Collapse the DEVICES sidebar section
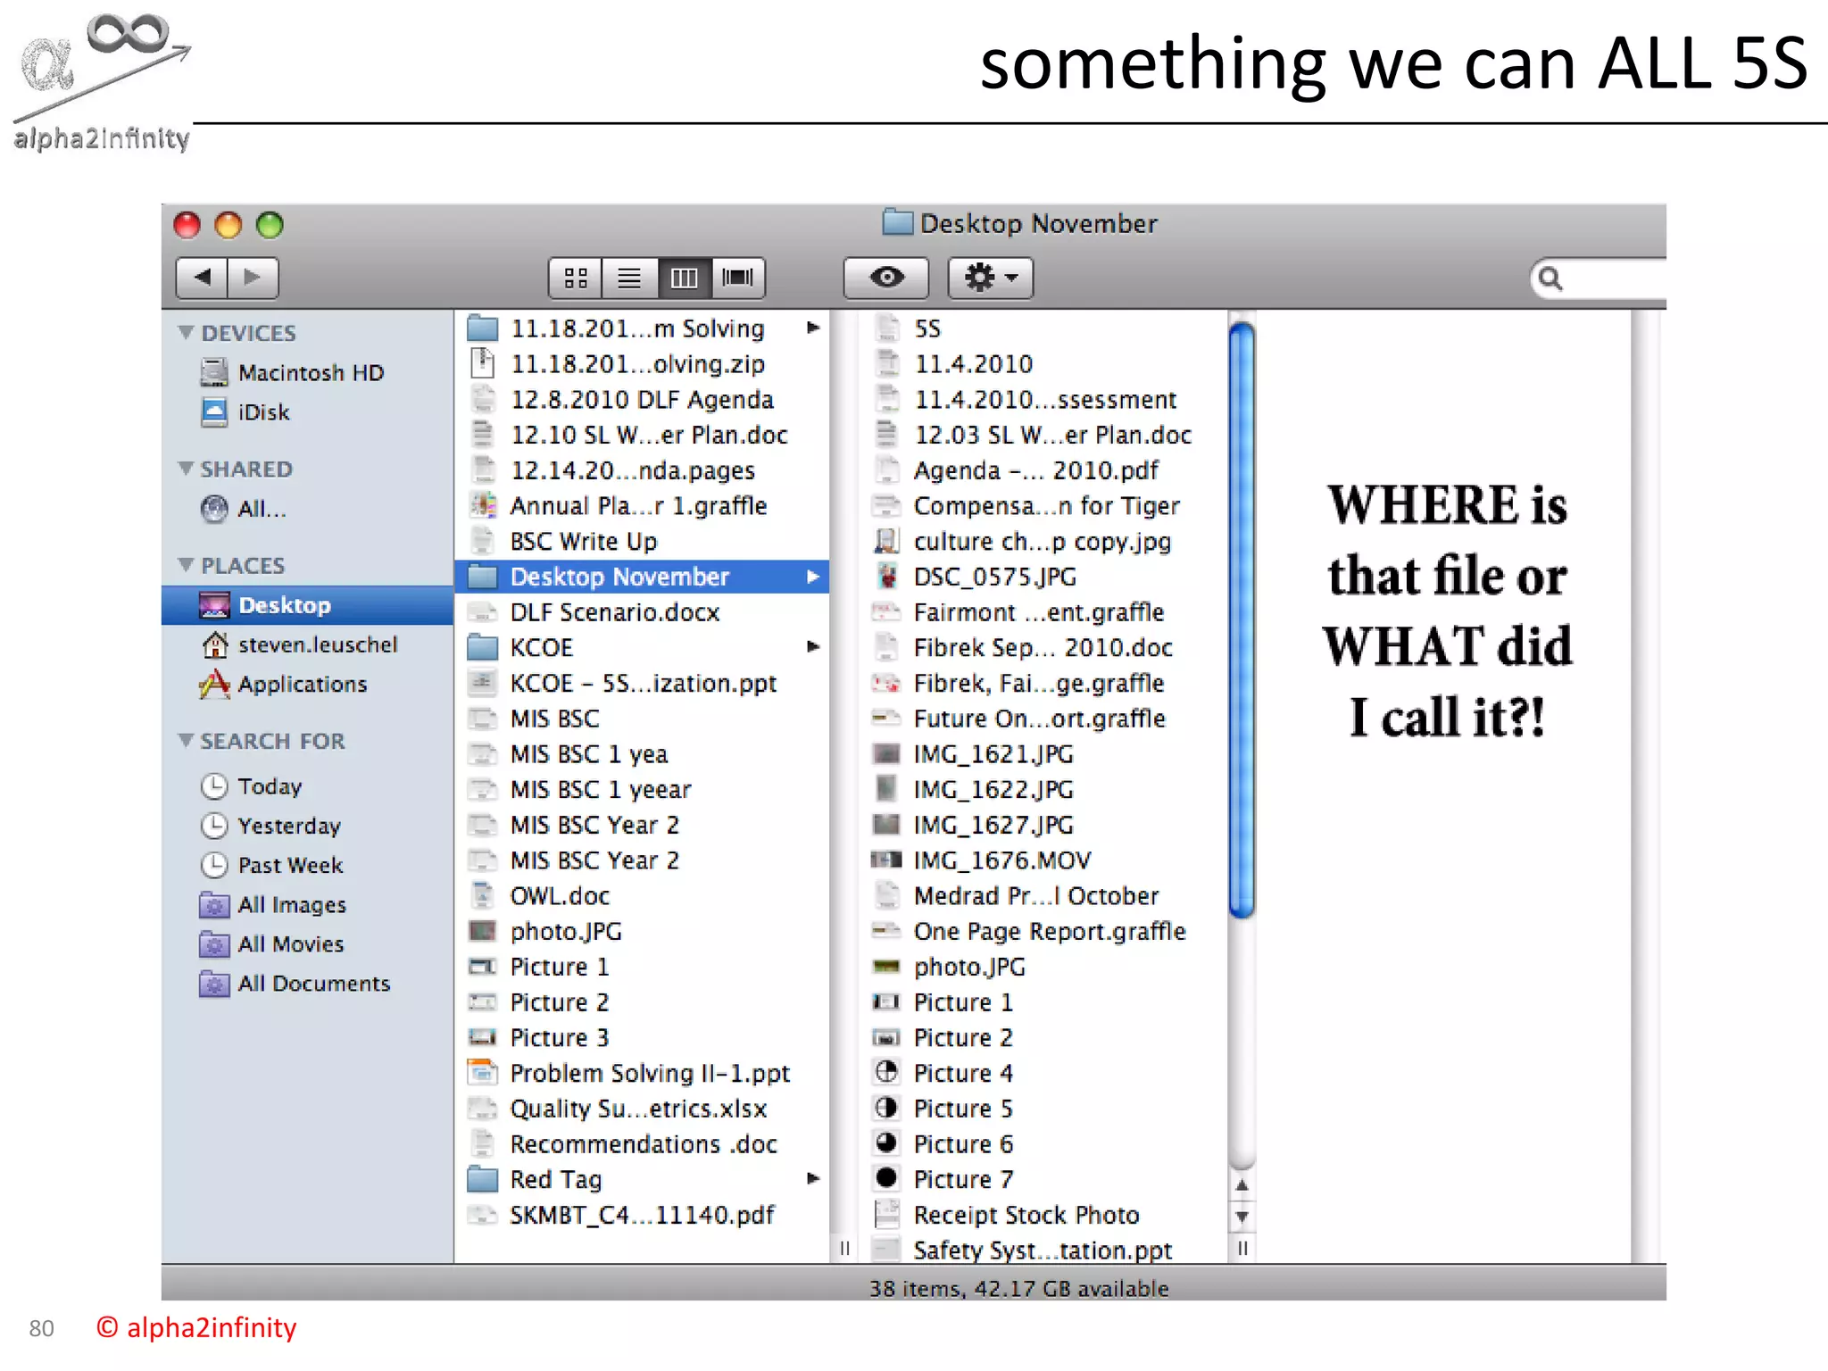The width and height of the screenshot is (1828, 1371). (x=186, y=332)
